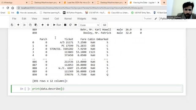Open Machine Learning R bookmark
Viewport: 196px width, 110px height.
tap(50, 13)
